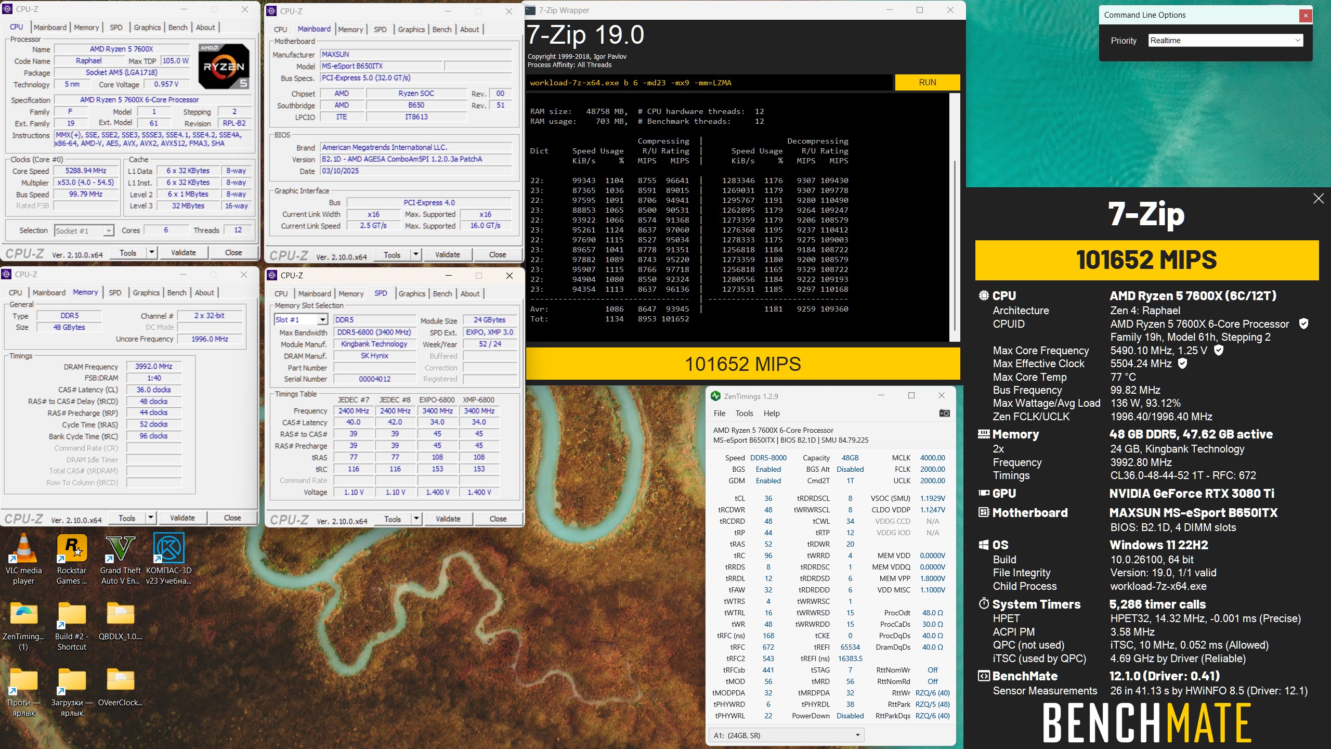Expand Tools dropdown arrow in Memory window
Image resolution: width=1331 pixels, height=749 pixels.
150,518
